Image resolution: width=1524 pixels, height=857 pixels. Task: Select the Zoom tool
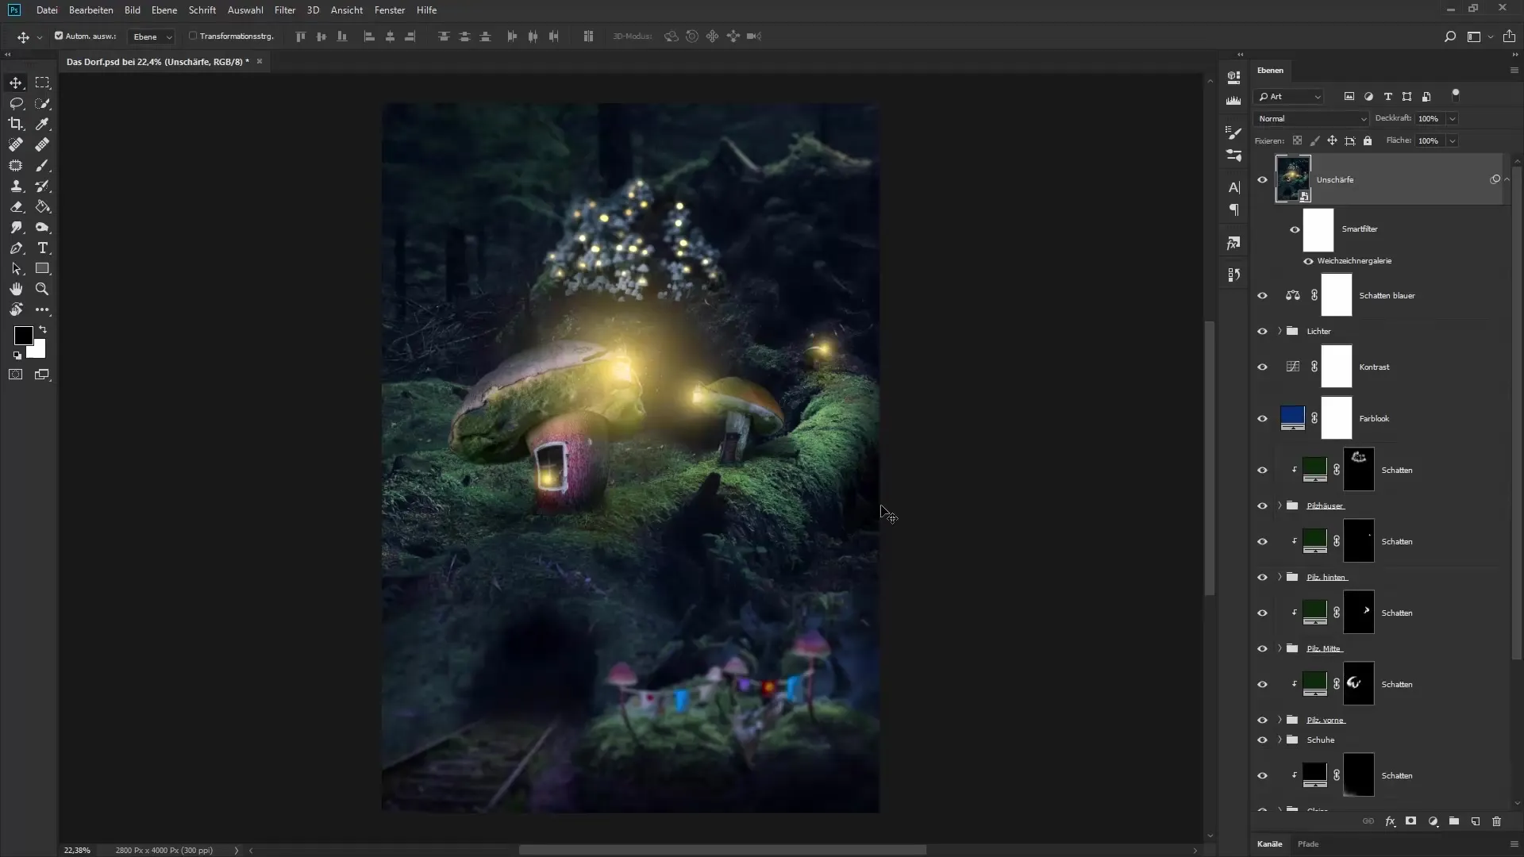click(x=42, y=289)
